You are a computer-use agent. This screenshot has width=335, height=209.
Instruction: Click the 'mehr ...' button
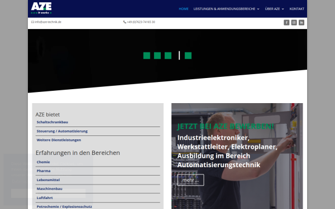[190, 180]
